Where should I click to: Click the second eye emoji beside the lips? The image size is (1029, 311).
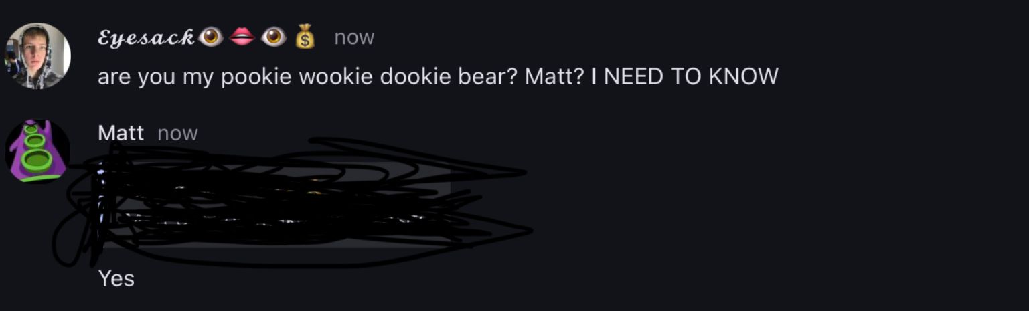[273, 37]
